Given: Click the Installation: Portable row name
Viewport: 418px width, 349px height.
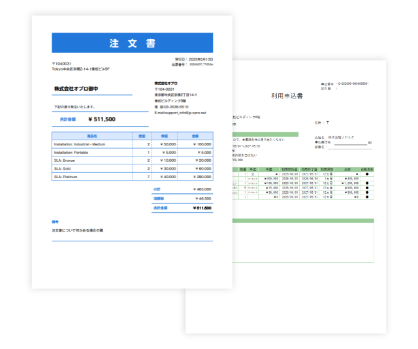Looking at the screenshot, I should coord(71,153).
